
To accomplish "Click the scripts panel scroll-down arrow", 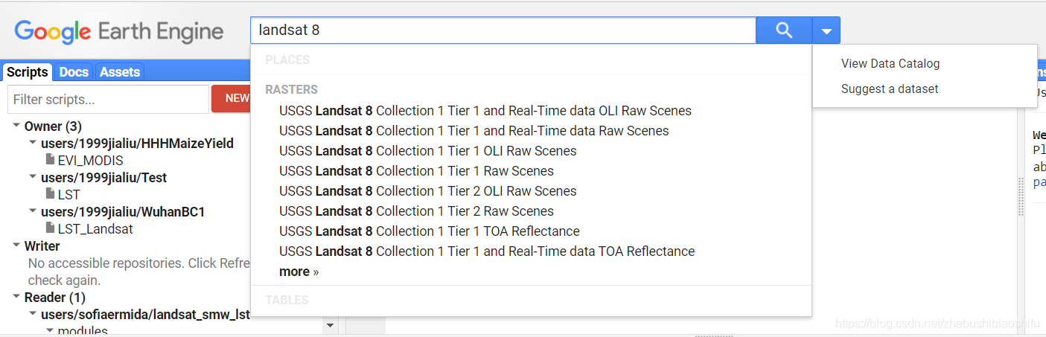I will point(331,325).
